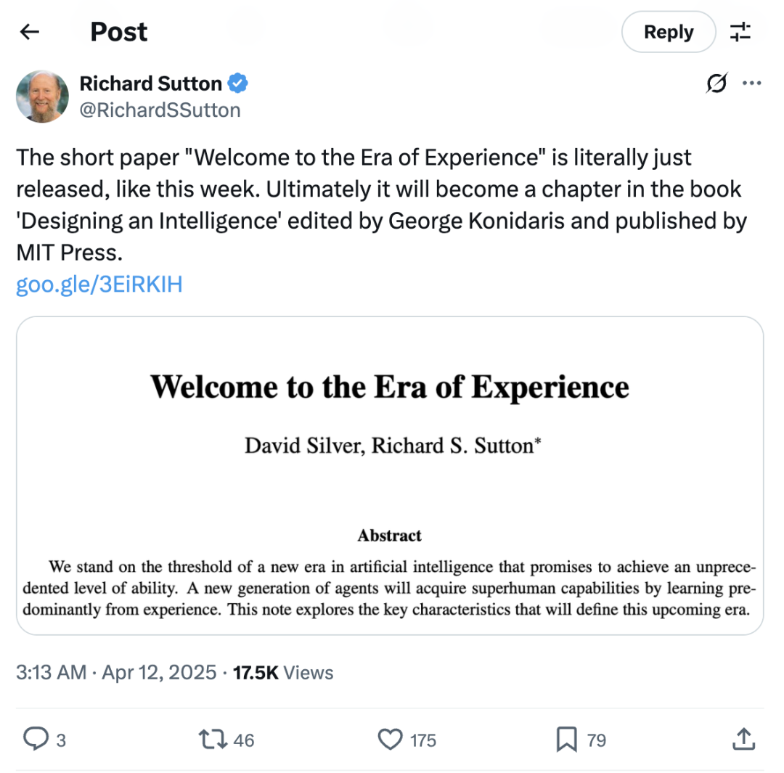Screen dimensions: 784x773
Task: Open the three-dot more options menu
Action: pos(751,84)
